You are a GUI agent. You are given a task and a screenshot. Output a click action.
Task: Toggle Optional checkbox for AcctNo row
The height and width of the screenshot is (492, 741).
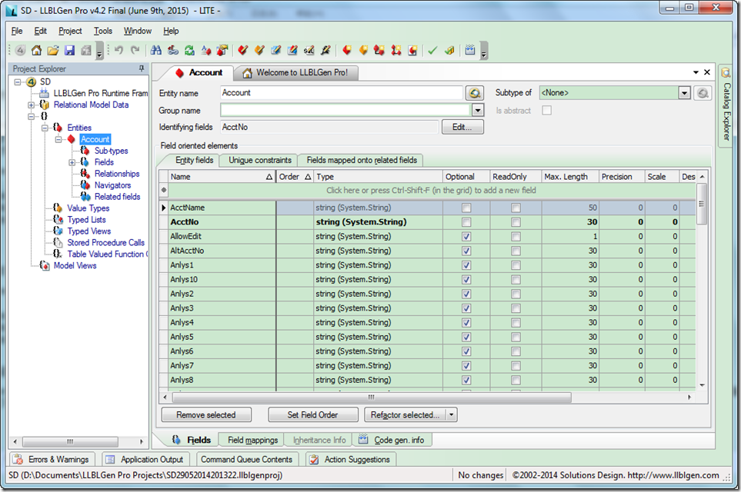point(466,222)
